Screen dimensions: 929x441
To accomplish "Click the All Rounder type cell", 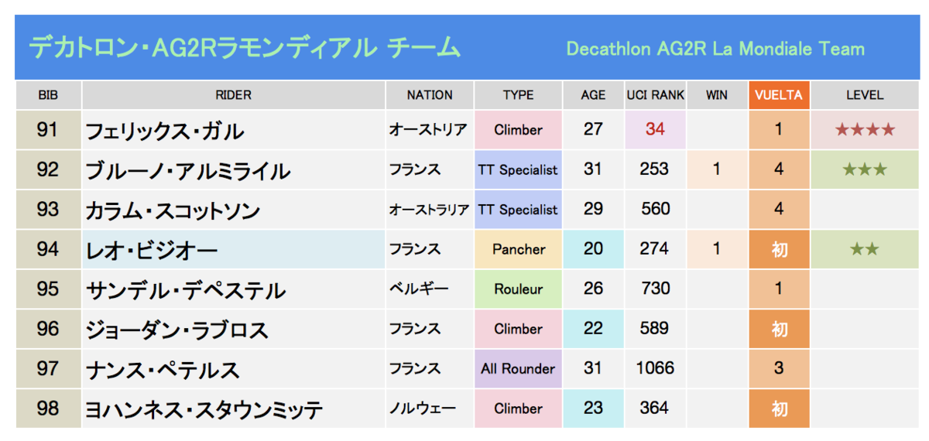I will (518, 368).
